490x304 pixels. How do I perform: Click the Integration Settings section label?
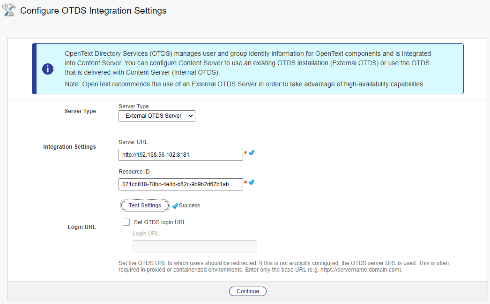pyautogui.click(x=69, y=147)
